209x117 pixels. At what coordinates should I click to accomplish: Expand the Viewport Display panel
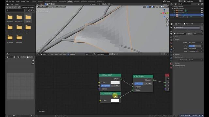(x=179, y=66)
